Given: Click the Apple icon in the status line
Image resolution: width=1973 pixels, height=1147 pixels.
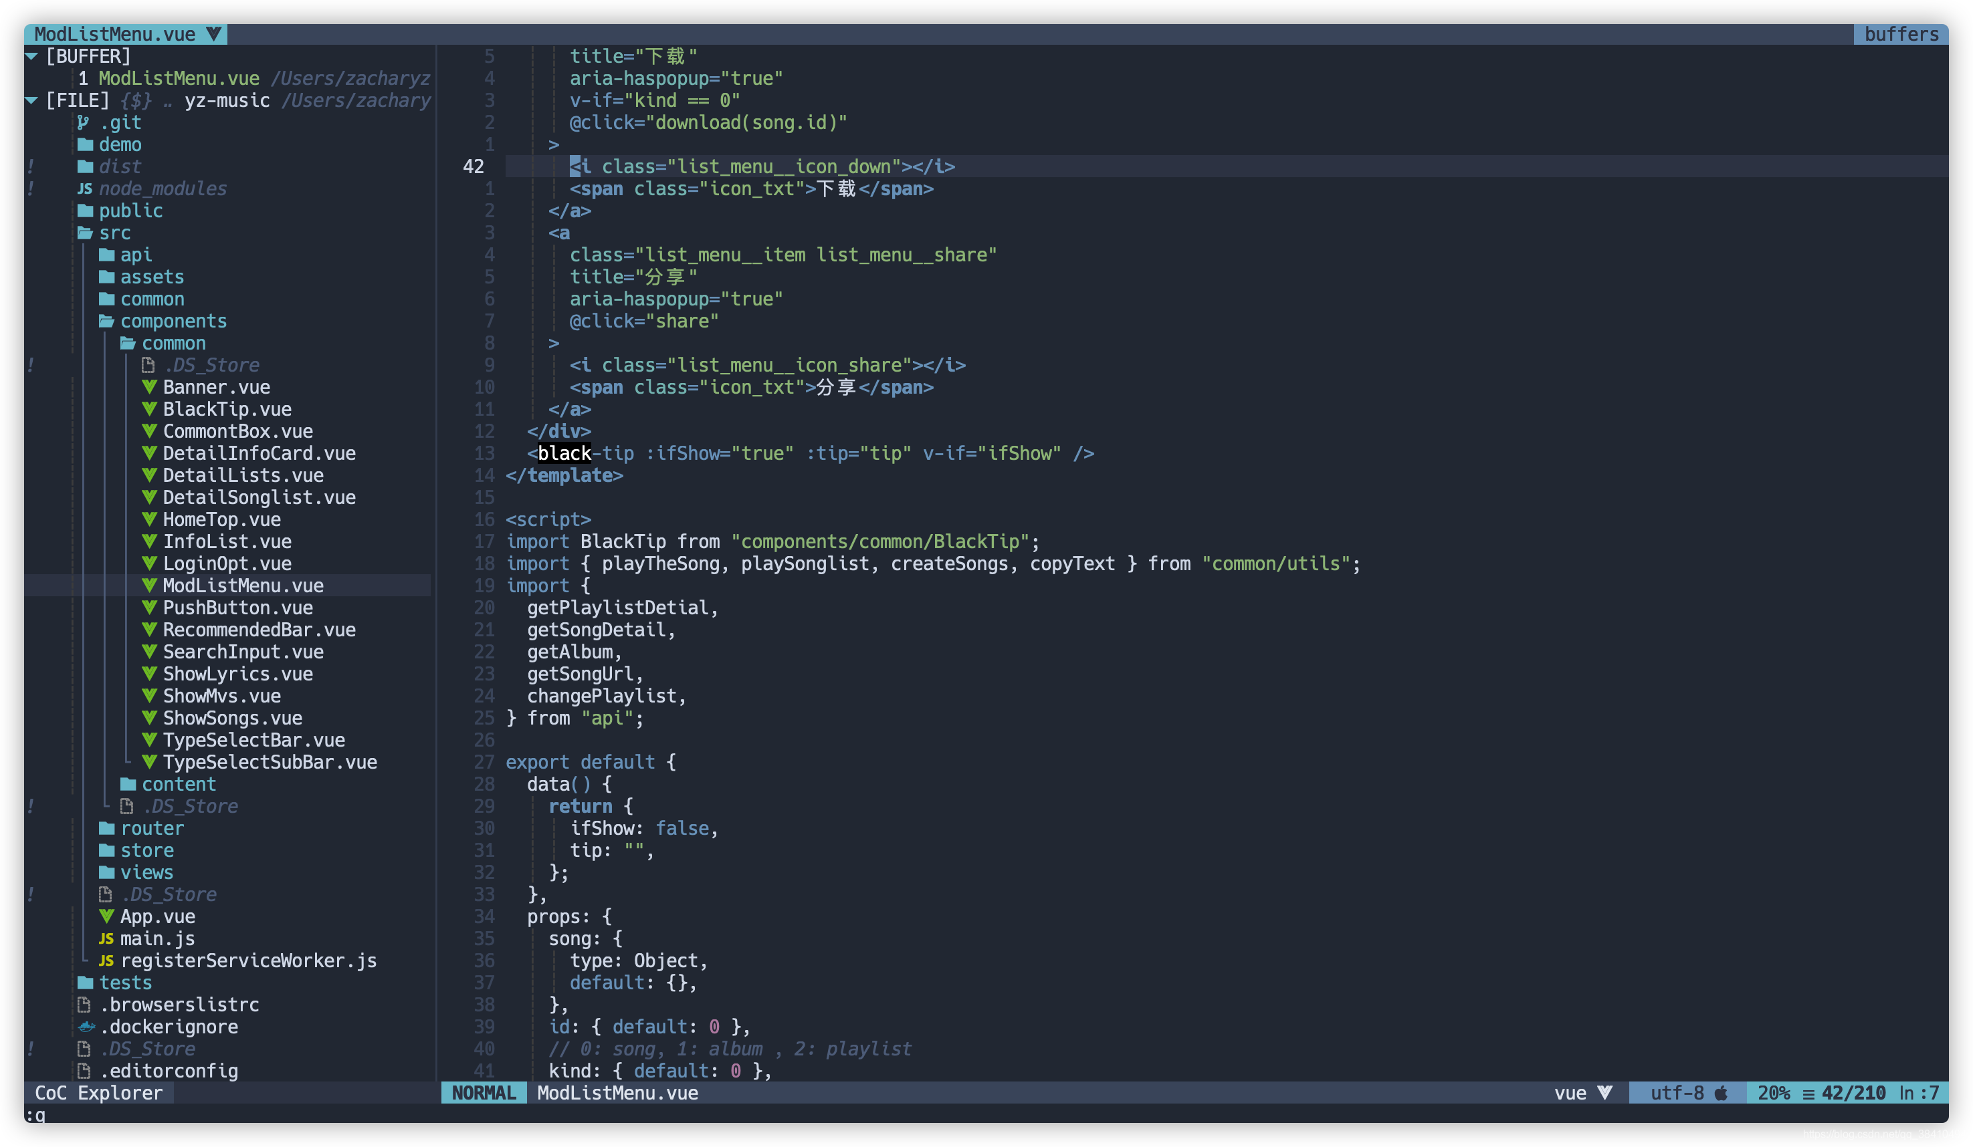Looking at the screenshot, I should tap(1721, 1093).
